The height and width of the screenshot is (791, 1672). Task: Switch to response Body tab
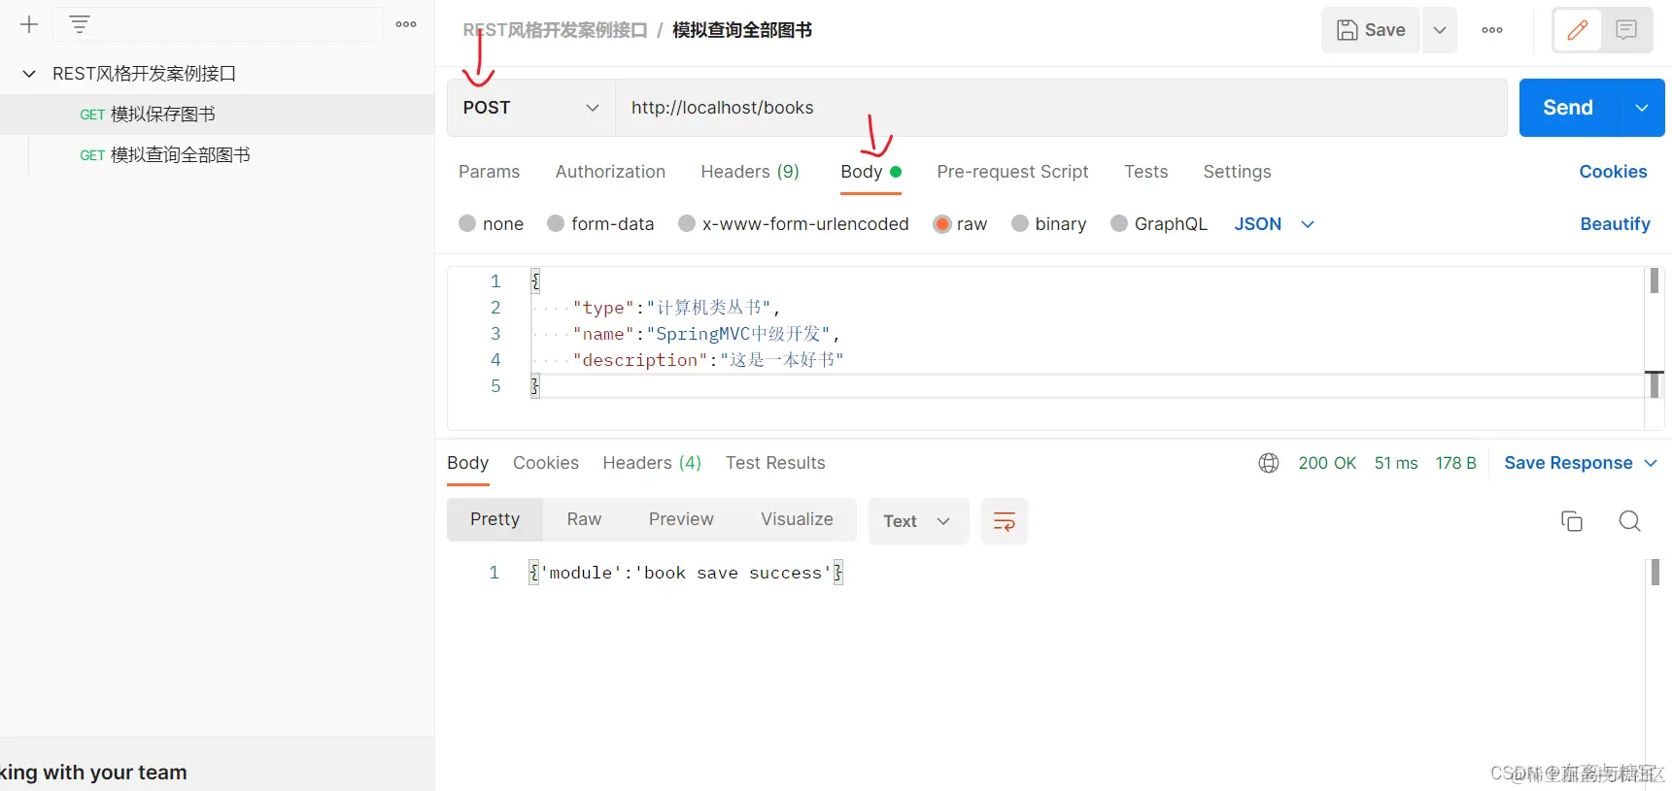[467, 463]
